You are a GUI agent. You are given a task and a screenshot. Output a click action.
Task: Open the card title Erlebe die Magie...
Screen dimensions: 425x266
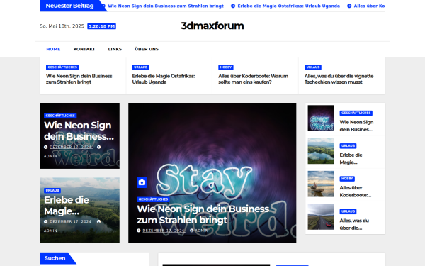pos(67,206)
